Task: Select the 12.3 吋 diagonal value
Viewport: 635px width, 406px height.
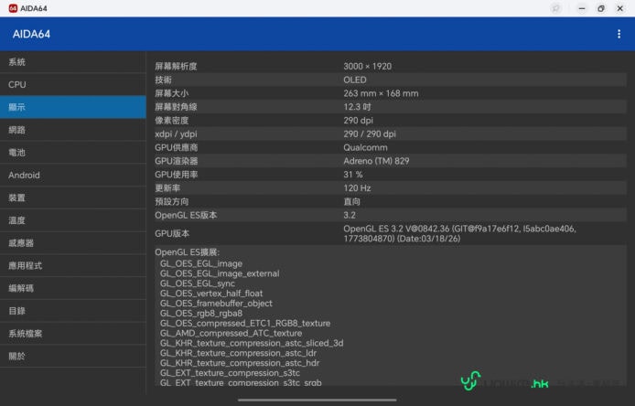Action: (357, 107)
